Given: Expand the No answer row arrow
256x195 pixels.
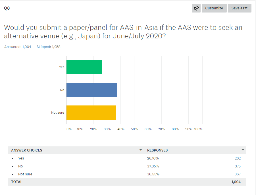Looking at the screenshot, I should click(x=13, y=166).
